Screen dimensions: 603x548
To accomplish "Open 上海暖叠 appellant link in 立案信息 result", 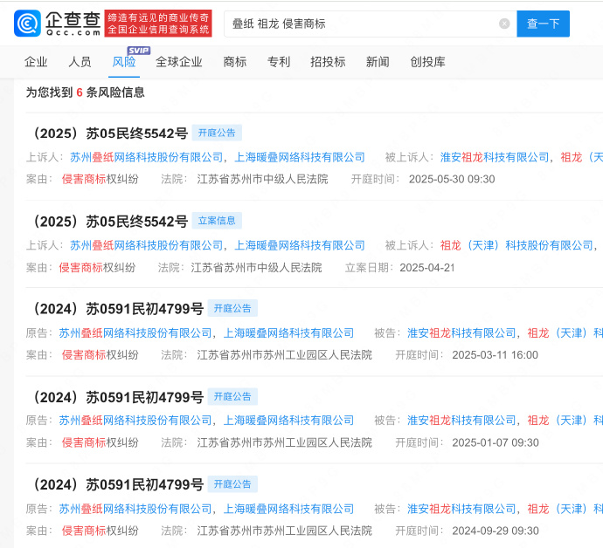I will coord(300,245).
